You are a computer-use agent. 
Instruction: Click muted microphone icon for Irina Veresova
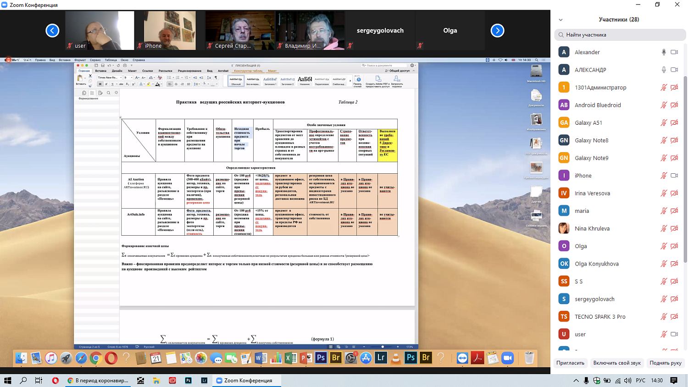(664, 193)
